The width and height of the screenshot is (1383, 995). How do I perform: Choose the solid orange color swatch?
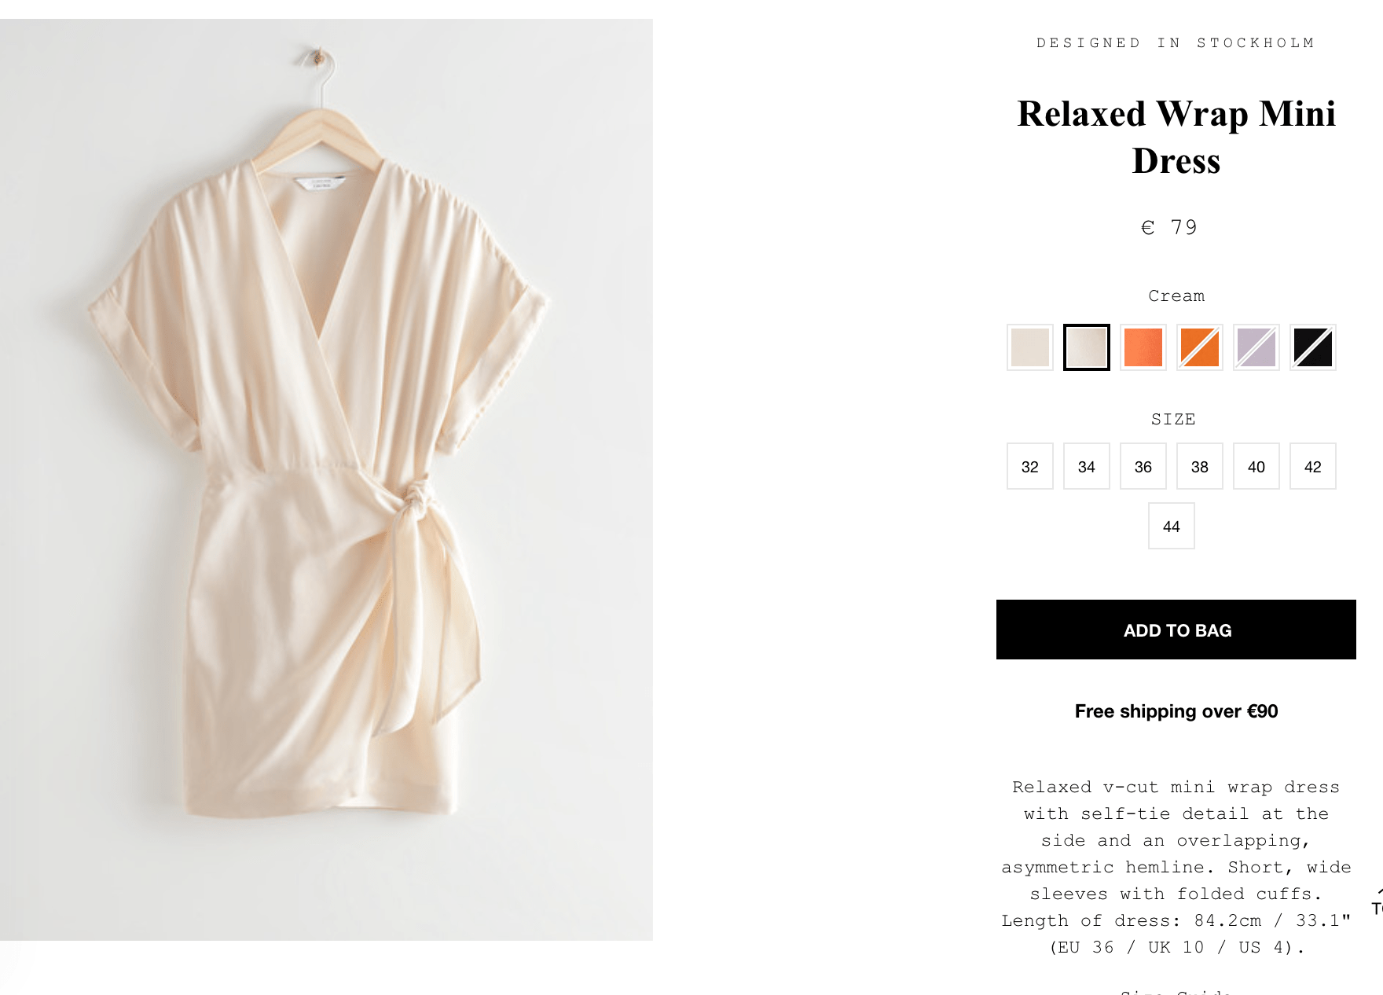[x=1143, y=347]
